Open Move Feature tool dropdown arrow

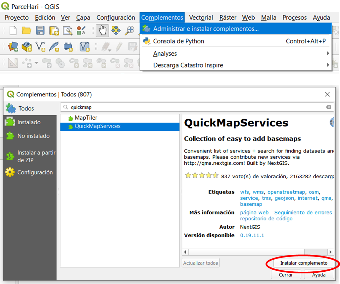(x=36, y=63)
